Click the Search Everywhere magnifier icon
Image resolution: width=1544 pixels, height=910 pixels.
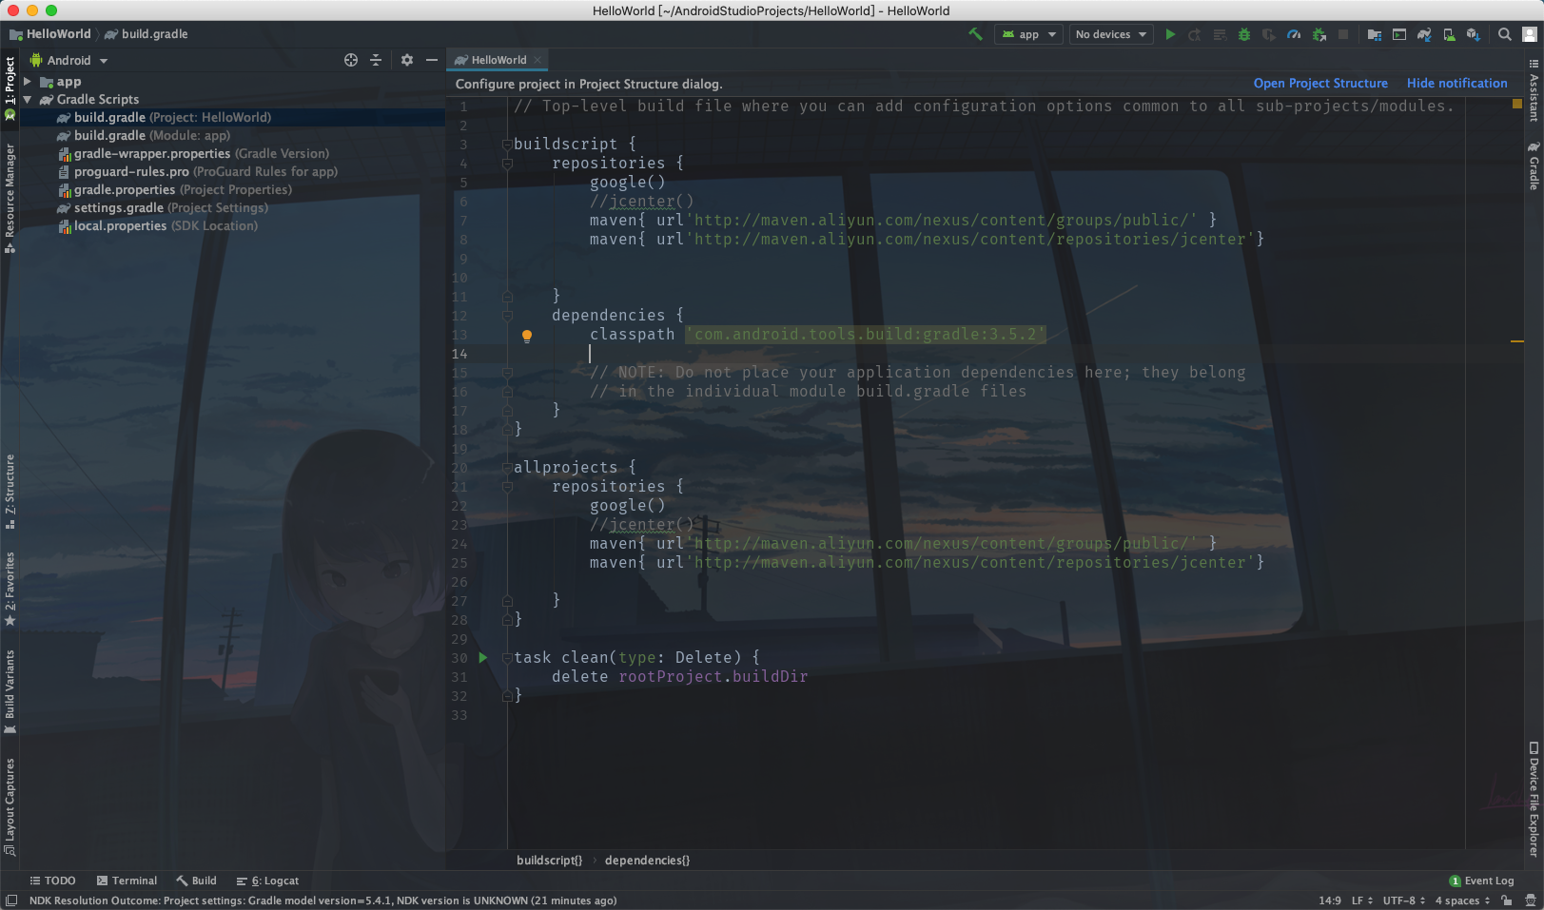click(x=1504, y=34)
